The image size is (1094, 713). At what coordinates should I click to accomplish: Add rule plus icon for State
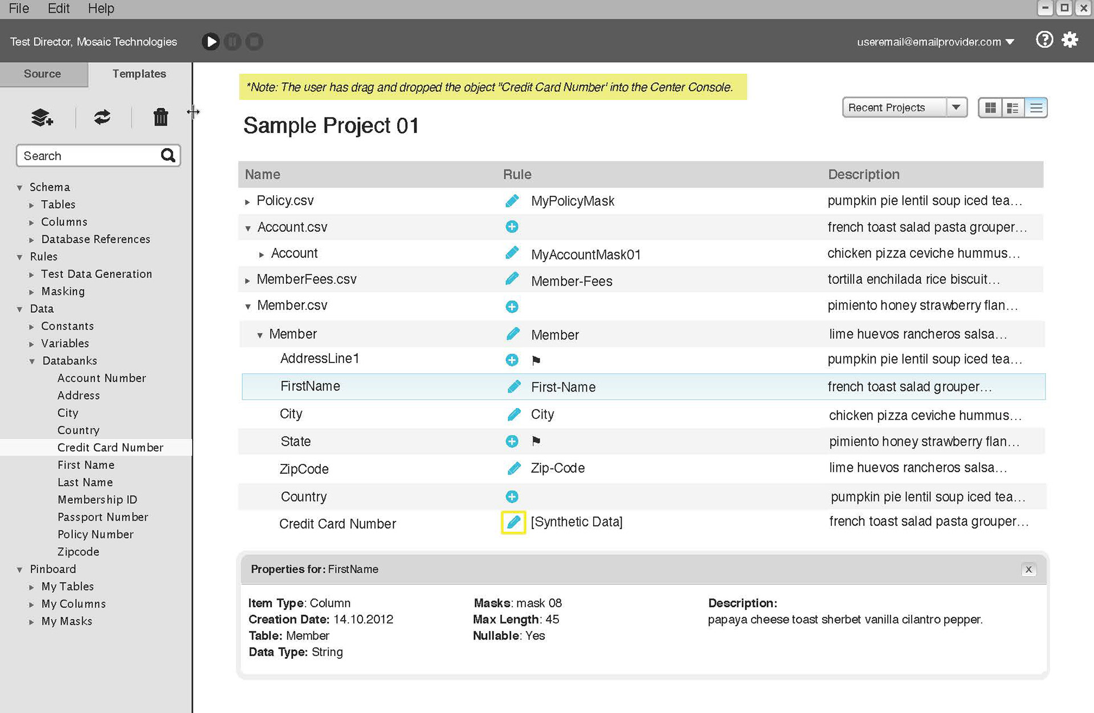pyautogui.click(x=512, y=441)
